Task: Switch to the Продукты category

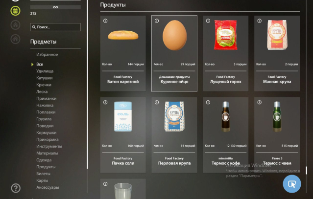Action: [46, 167]
